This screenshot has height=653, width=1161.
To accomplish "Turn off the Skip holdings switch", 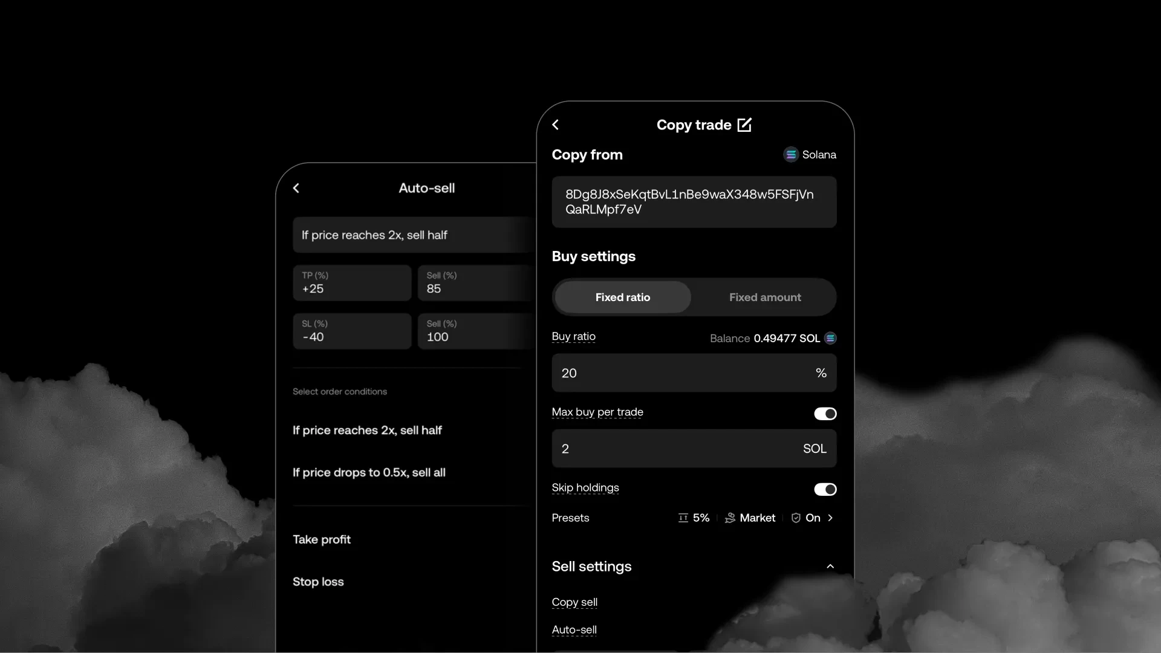I will pos(825,489).
